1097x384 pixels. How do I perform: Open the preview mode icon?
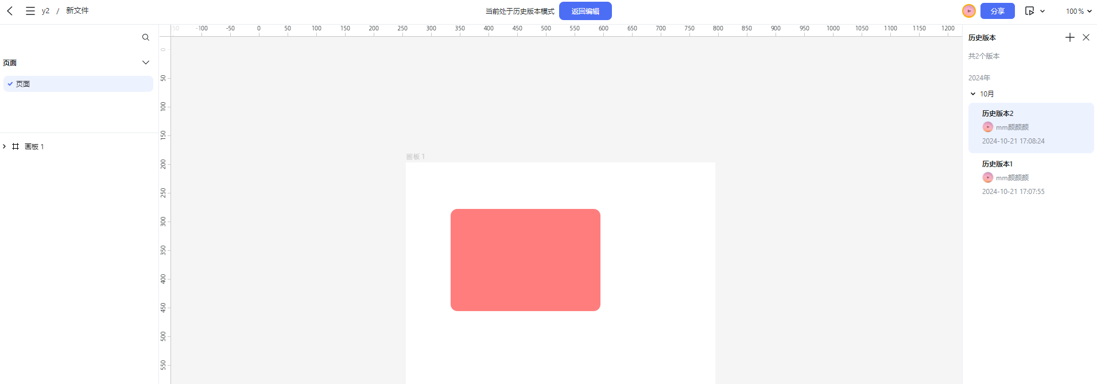1030,11
